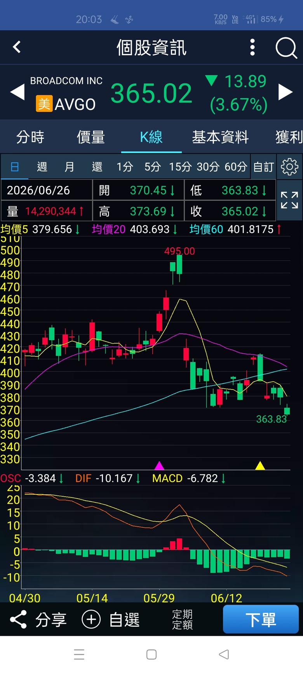
Task: Tap close price 365.02 cell
Action: tap(230, 211)
